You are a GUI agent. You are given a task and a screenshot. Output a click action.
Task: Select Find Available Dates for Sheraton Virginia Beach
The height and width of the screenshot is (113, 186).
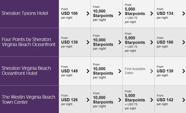[x=135, y=71]
